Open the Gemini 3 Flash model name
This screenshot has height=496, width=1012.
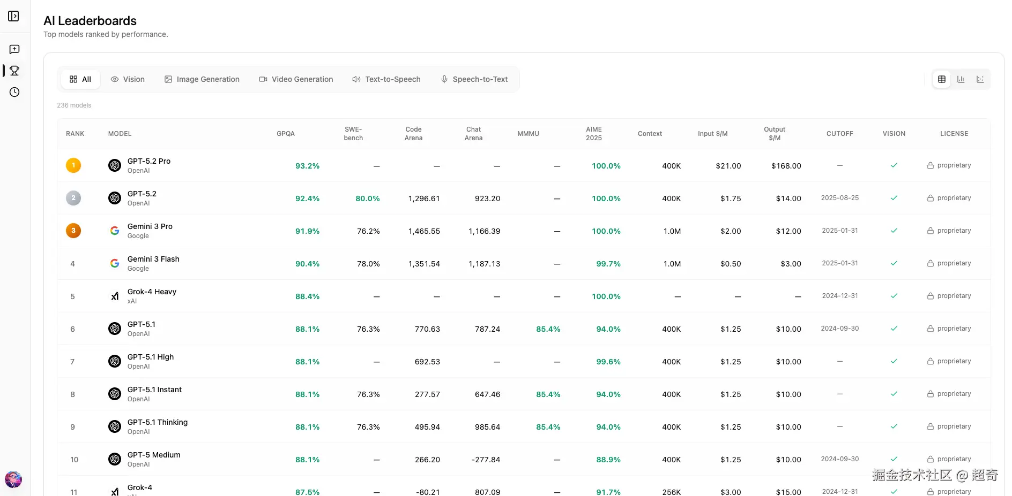153,259
